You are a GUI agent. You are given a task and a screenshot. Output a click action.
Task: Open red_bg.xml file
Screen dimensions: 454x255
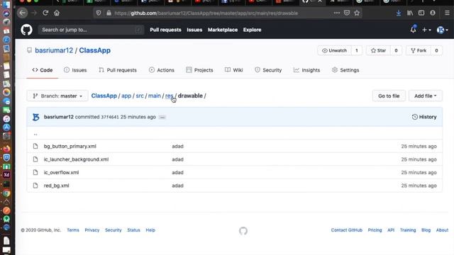click(57, 186)
